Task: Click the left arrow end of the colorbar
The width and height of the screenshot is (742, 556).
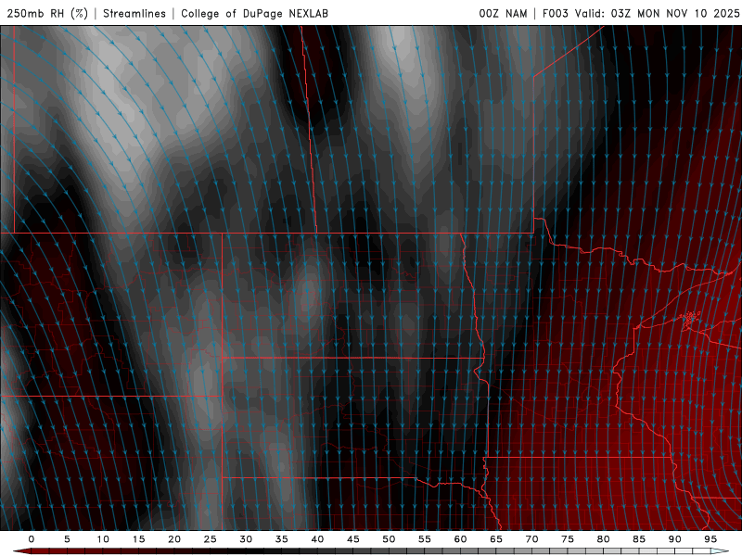Action: pos(21,551)
